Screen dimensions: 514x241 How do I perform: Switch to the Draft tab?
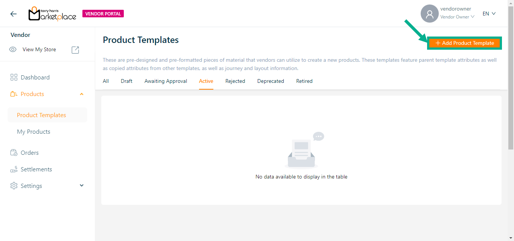click(x=126, y=81)
